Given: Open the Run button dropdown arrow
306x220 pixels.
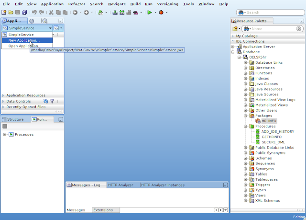Looking at the screenshot, I should tap(155, 12).
